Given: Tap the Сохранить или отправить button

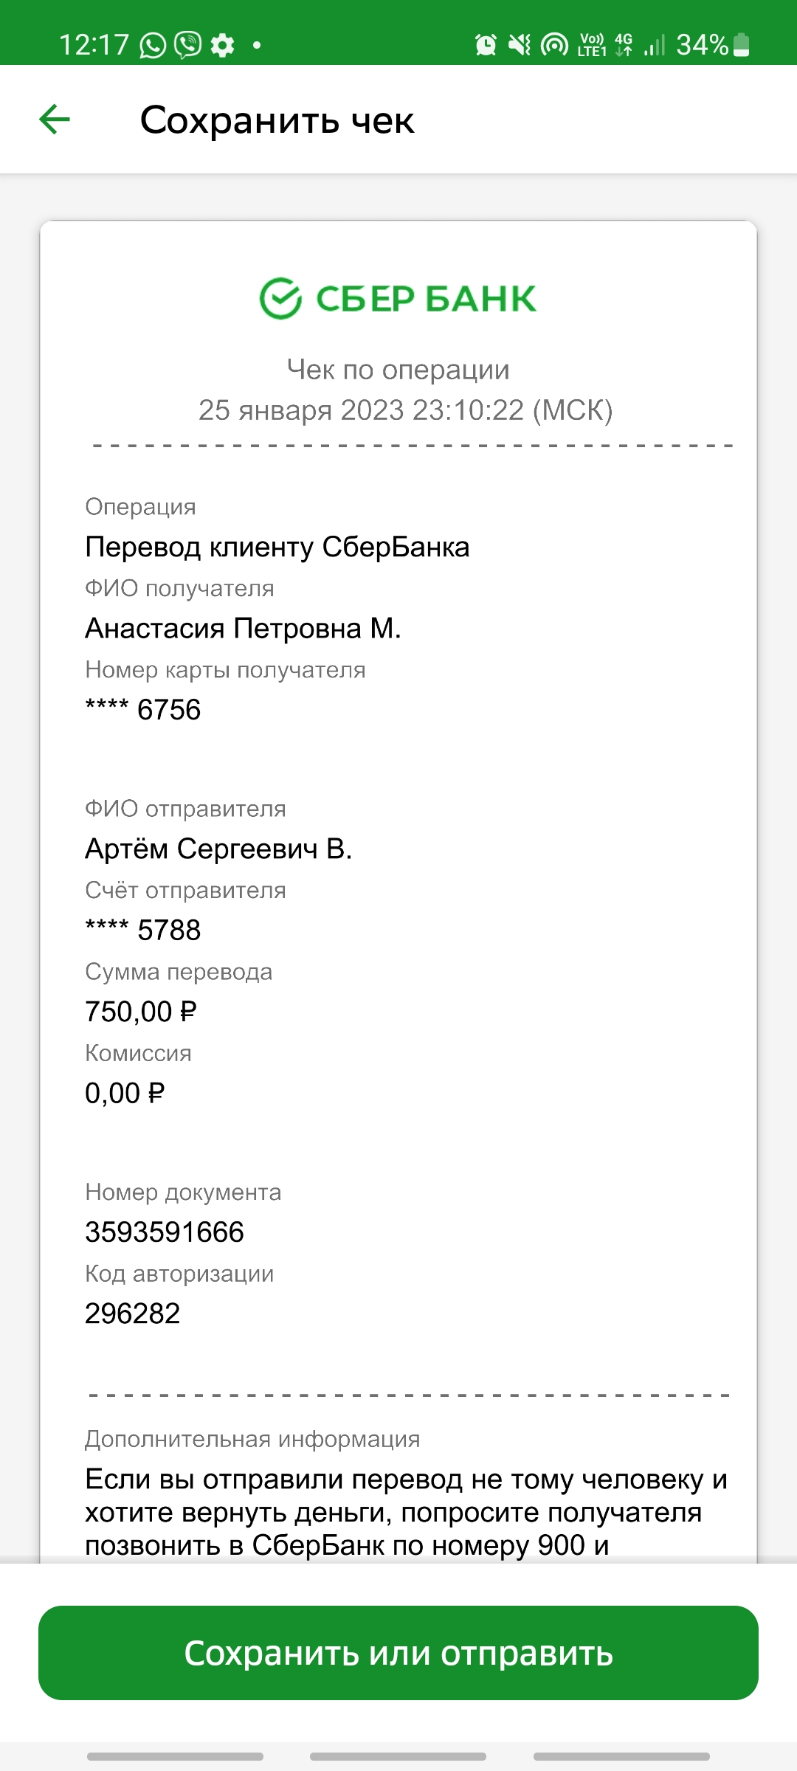Looking at the screenshot, I should 398,1653.
